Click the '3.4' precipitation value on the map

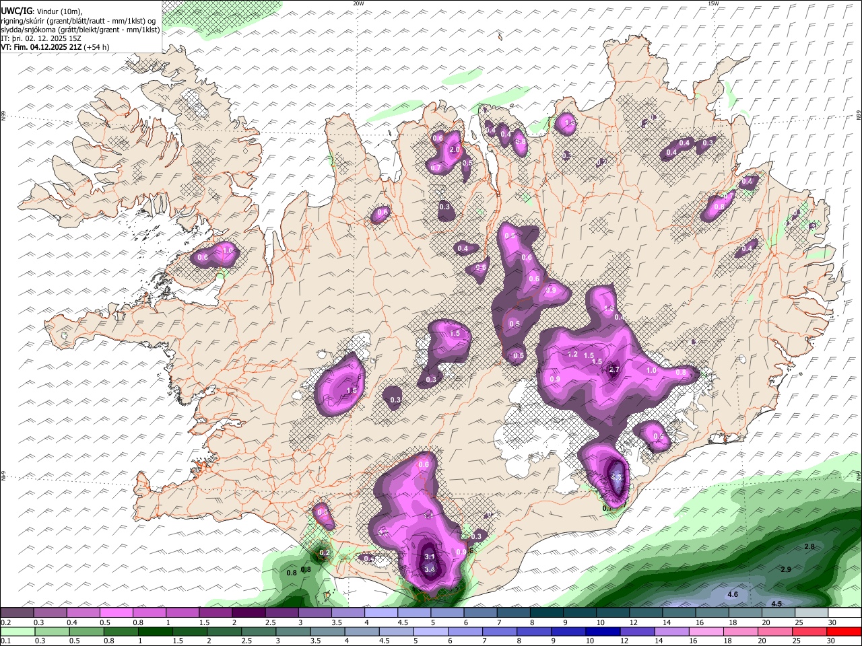(430, 569)
